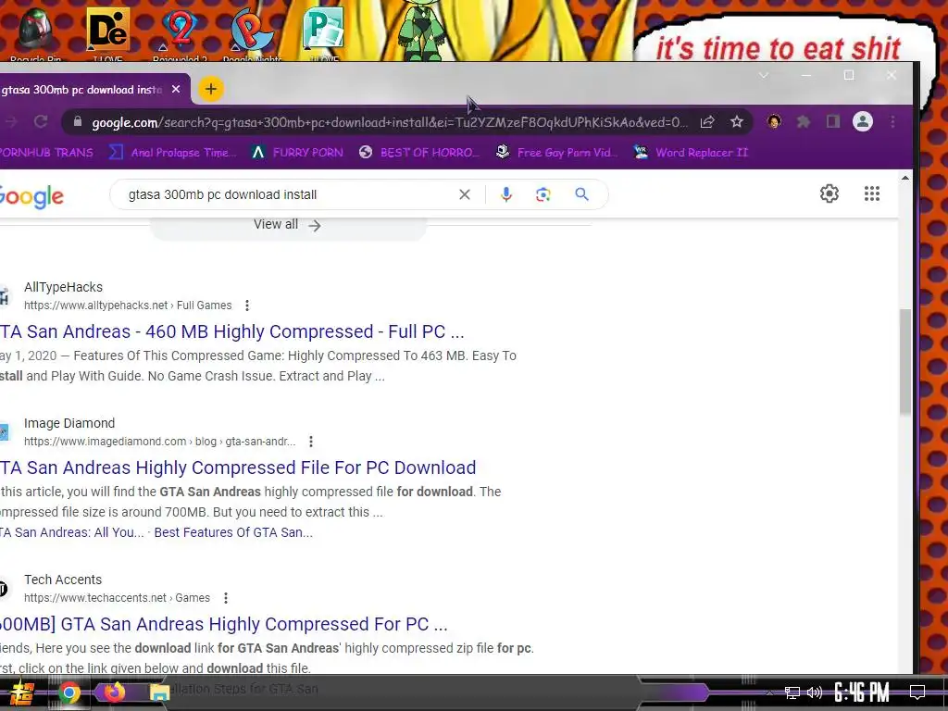Click the scrollbar up arrow

(905, 178)
